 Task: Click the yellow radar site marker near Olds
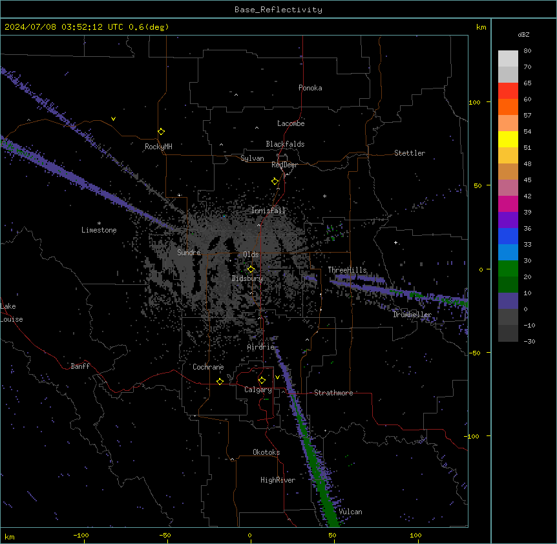251,269
